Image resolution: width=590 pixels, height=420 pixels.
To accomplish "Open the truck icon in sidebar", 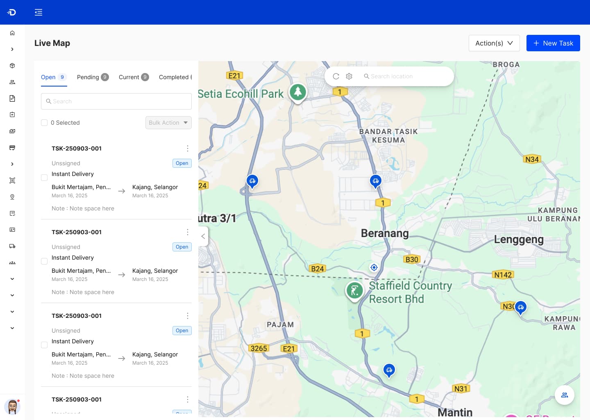I will [12, 246].
